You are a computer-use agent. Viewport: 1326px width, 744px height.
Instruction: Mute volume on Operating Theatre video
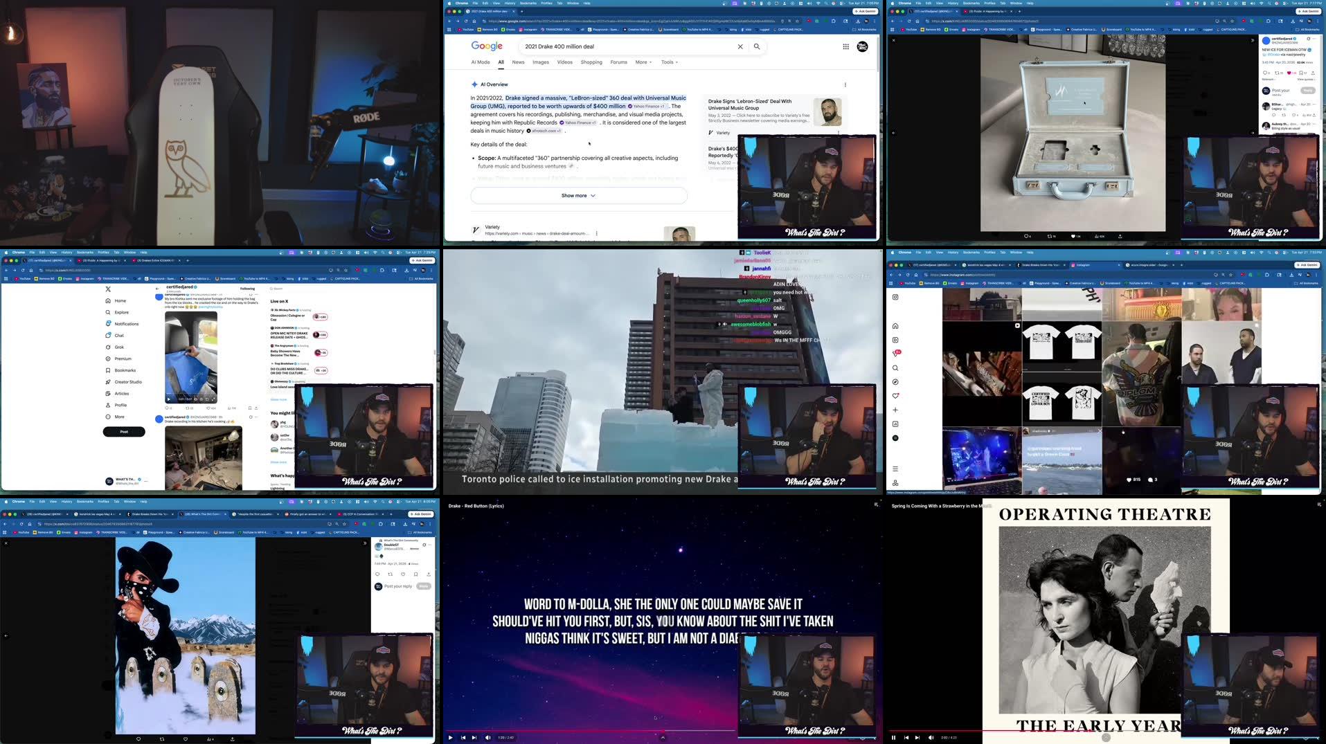(x=931, y=737)
